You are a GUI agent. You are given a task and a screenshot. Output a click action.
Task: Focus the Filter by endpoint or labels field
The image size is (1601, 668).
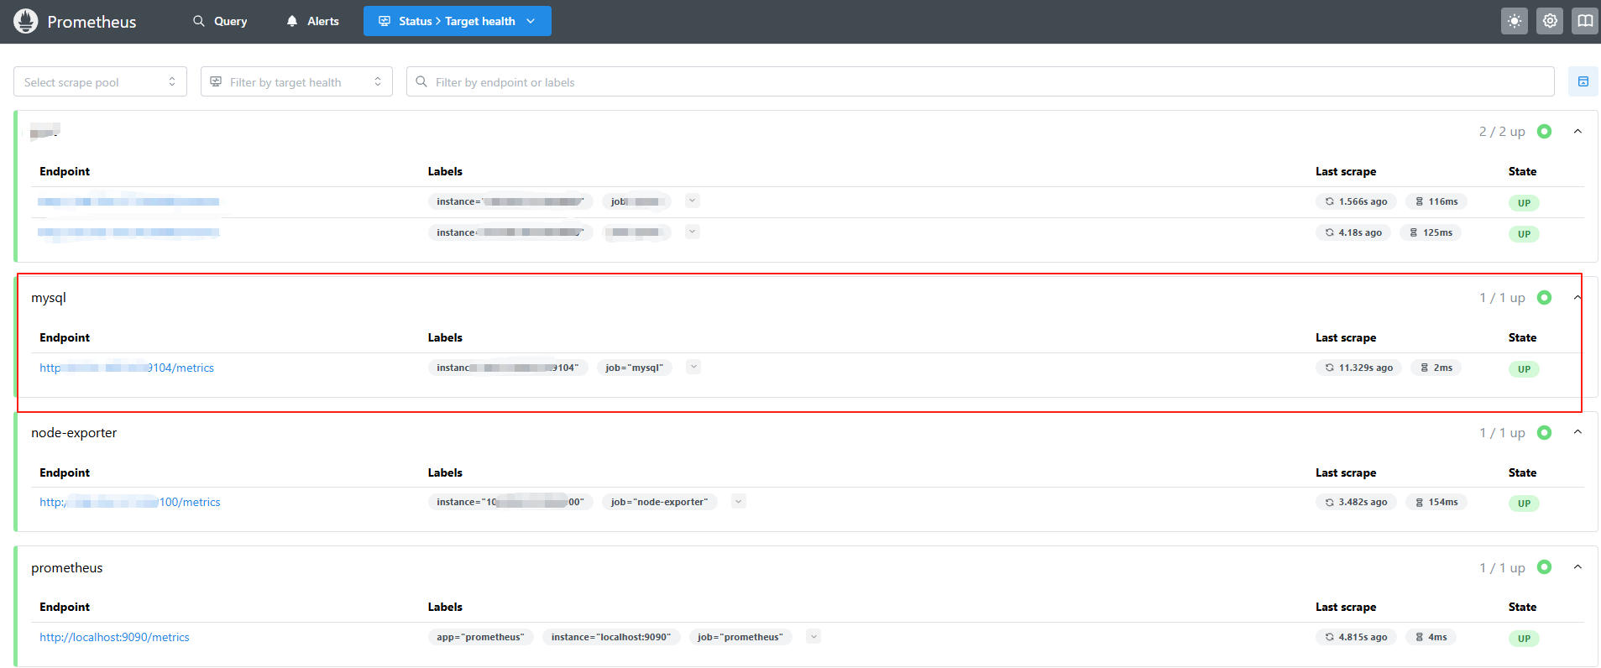click(x=981, y=81)
